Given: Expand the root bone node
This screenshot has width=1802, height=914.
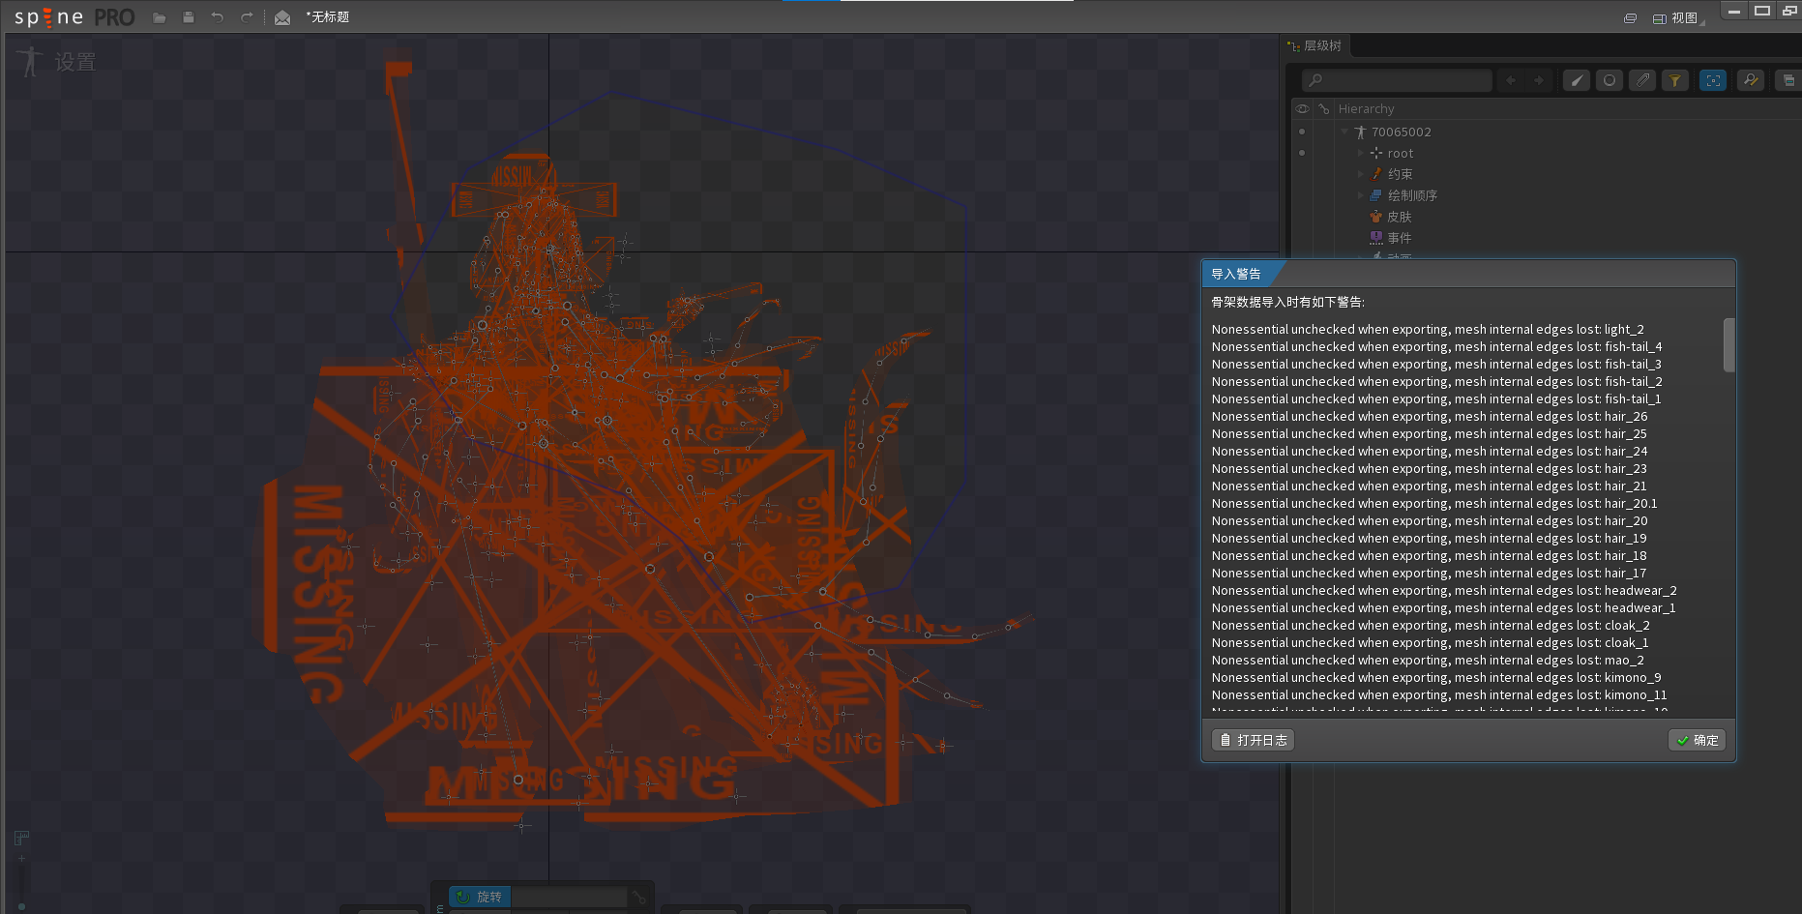Looking at the screenshot, I should tap(1360, 153).
